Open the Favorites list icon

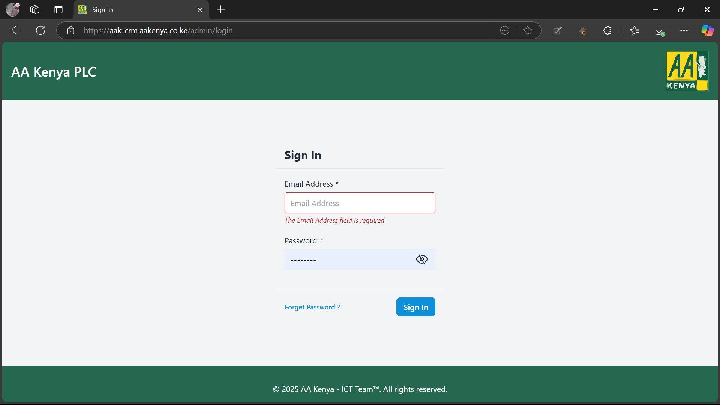point(634,31)
